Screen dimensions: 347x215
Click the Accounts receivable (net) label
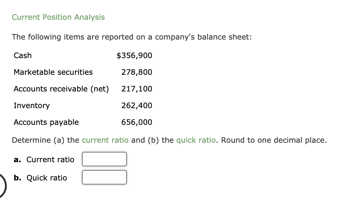point(61,89)
